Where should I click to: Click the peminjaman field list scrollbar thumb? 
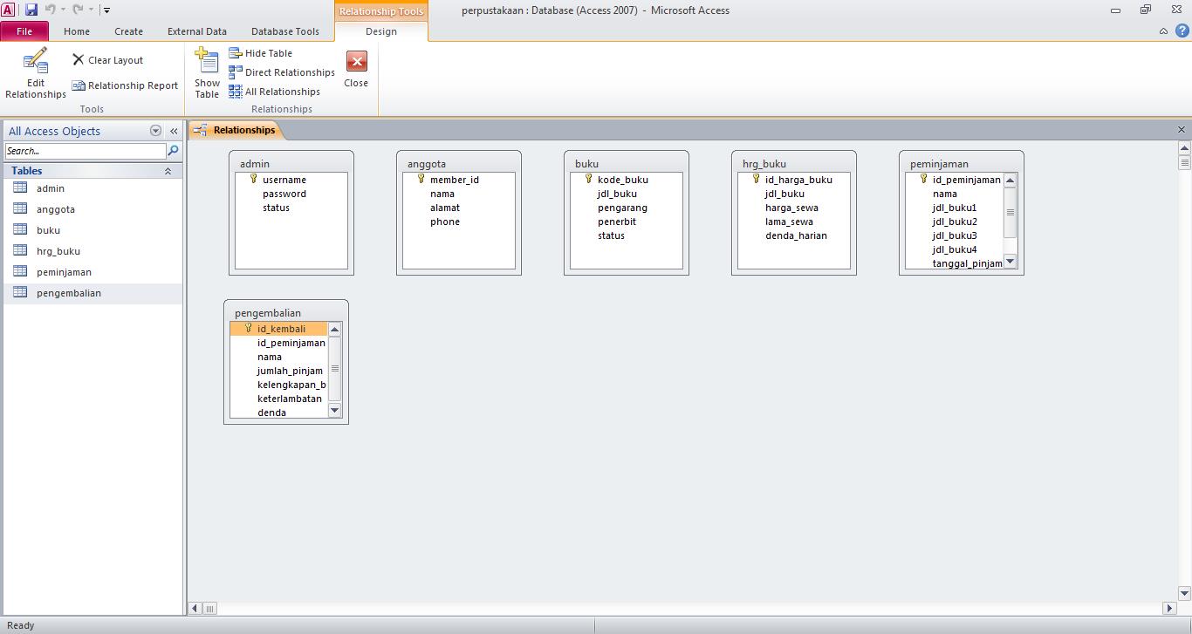click(x=1010, y=212)
